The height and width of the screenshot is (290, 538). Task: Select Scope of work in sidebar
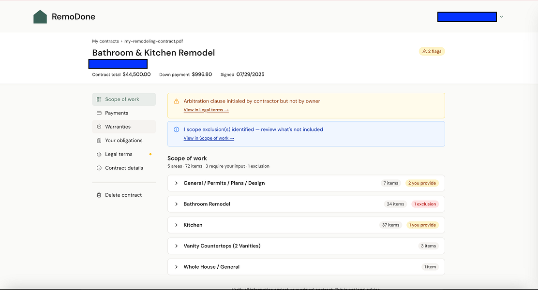tap(124, 99)
